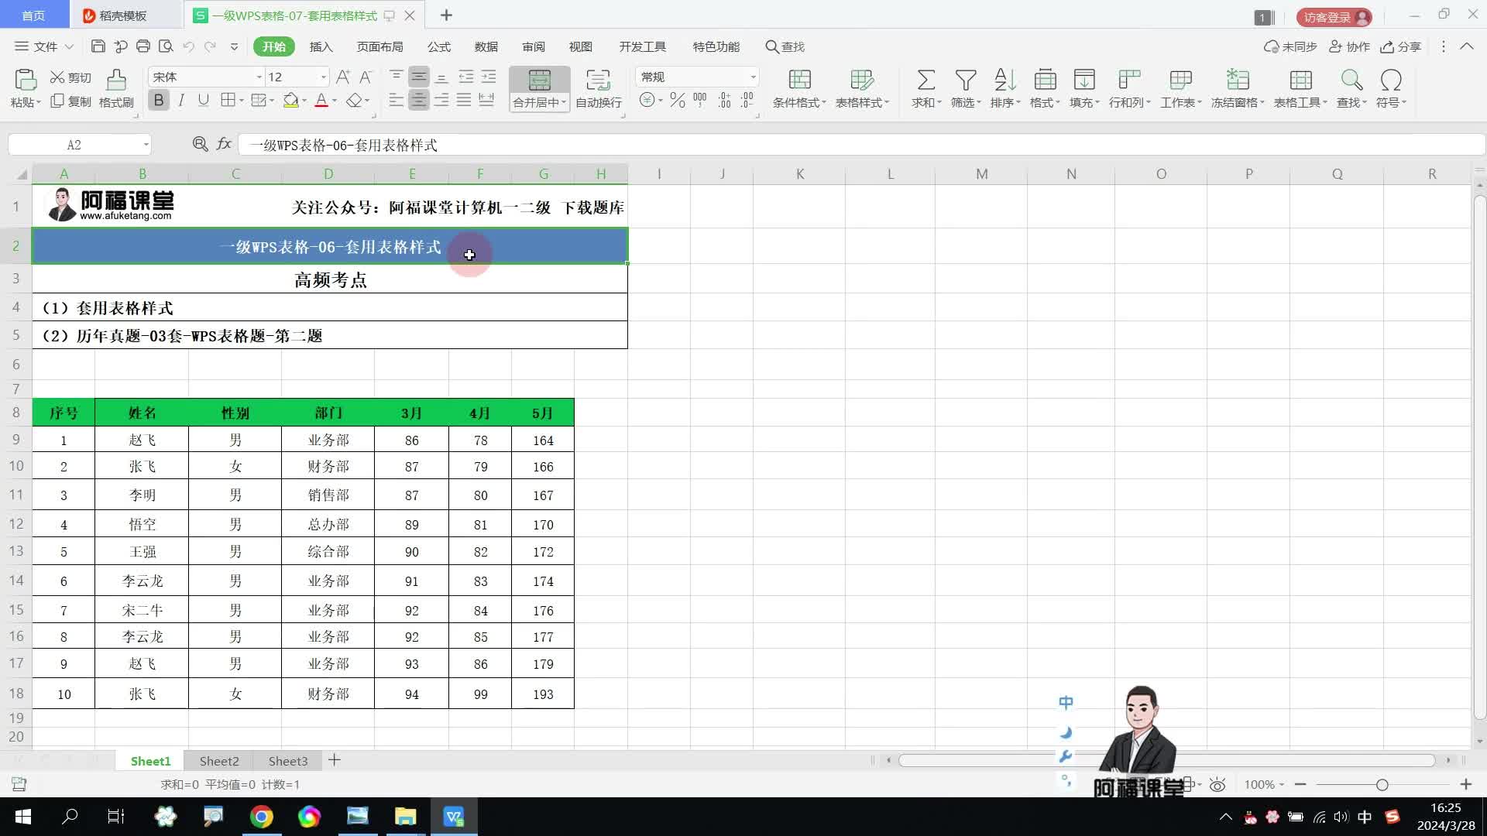Click the Sort (排序) icon
The height and width of the screenshot is (836, 1487).
tap(1004, 80)
